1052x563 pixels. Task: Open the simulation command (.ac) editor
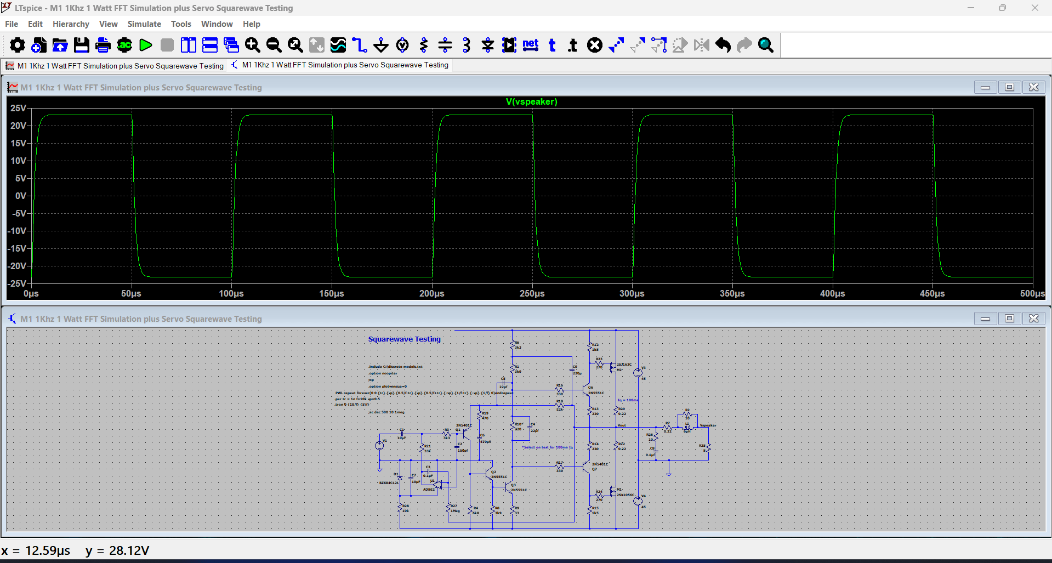(x=124, y=45)
